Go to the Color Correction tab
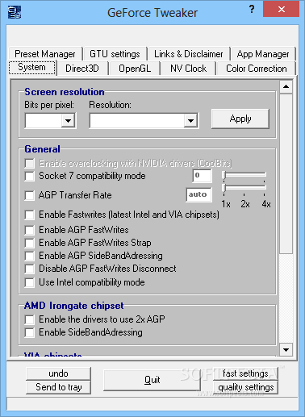Image resolution: width=305 pixels, height=417 pixels. coord(257,69)
